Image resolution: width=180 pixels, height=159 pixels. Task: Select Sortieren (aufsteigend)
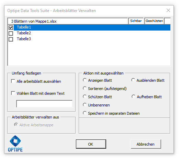coord(85,88)
